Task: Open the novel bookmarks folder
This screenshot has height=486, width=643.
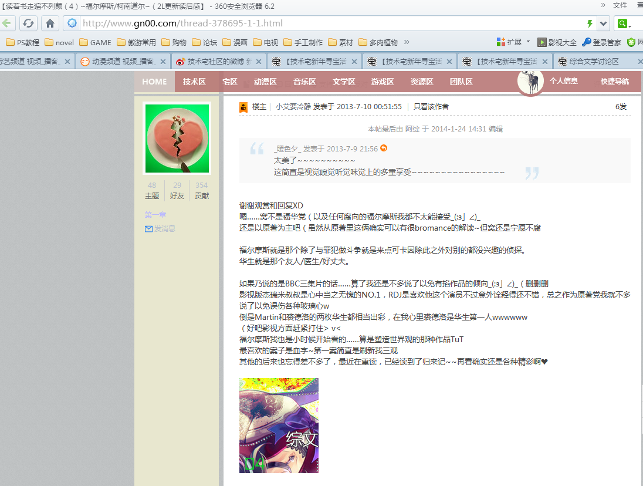Action: 59,42
